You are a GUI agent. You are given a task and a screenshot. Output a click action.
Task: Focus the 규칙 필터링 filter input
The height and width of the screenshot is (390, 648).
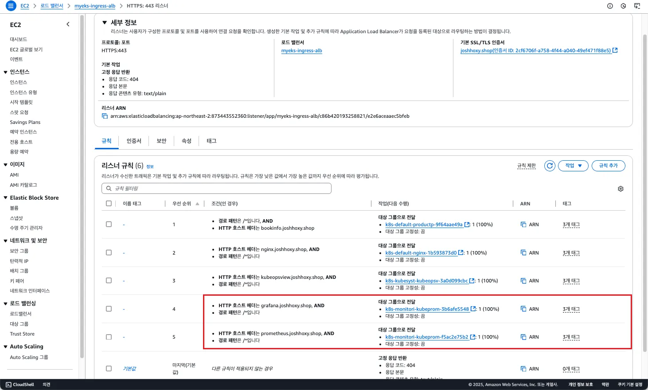[216, 188]
